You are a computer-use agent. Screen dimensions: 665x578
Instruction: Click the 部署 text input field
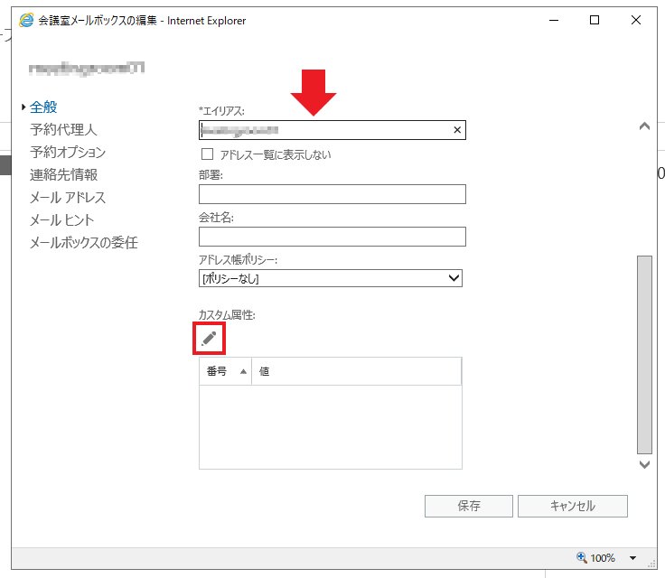[332, 194]
